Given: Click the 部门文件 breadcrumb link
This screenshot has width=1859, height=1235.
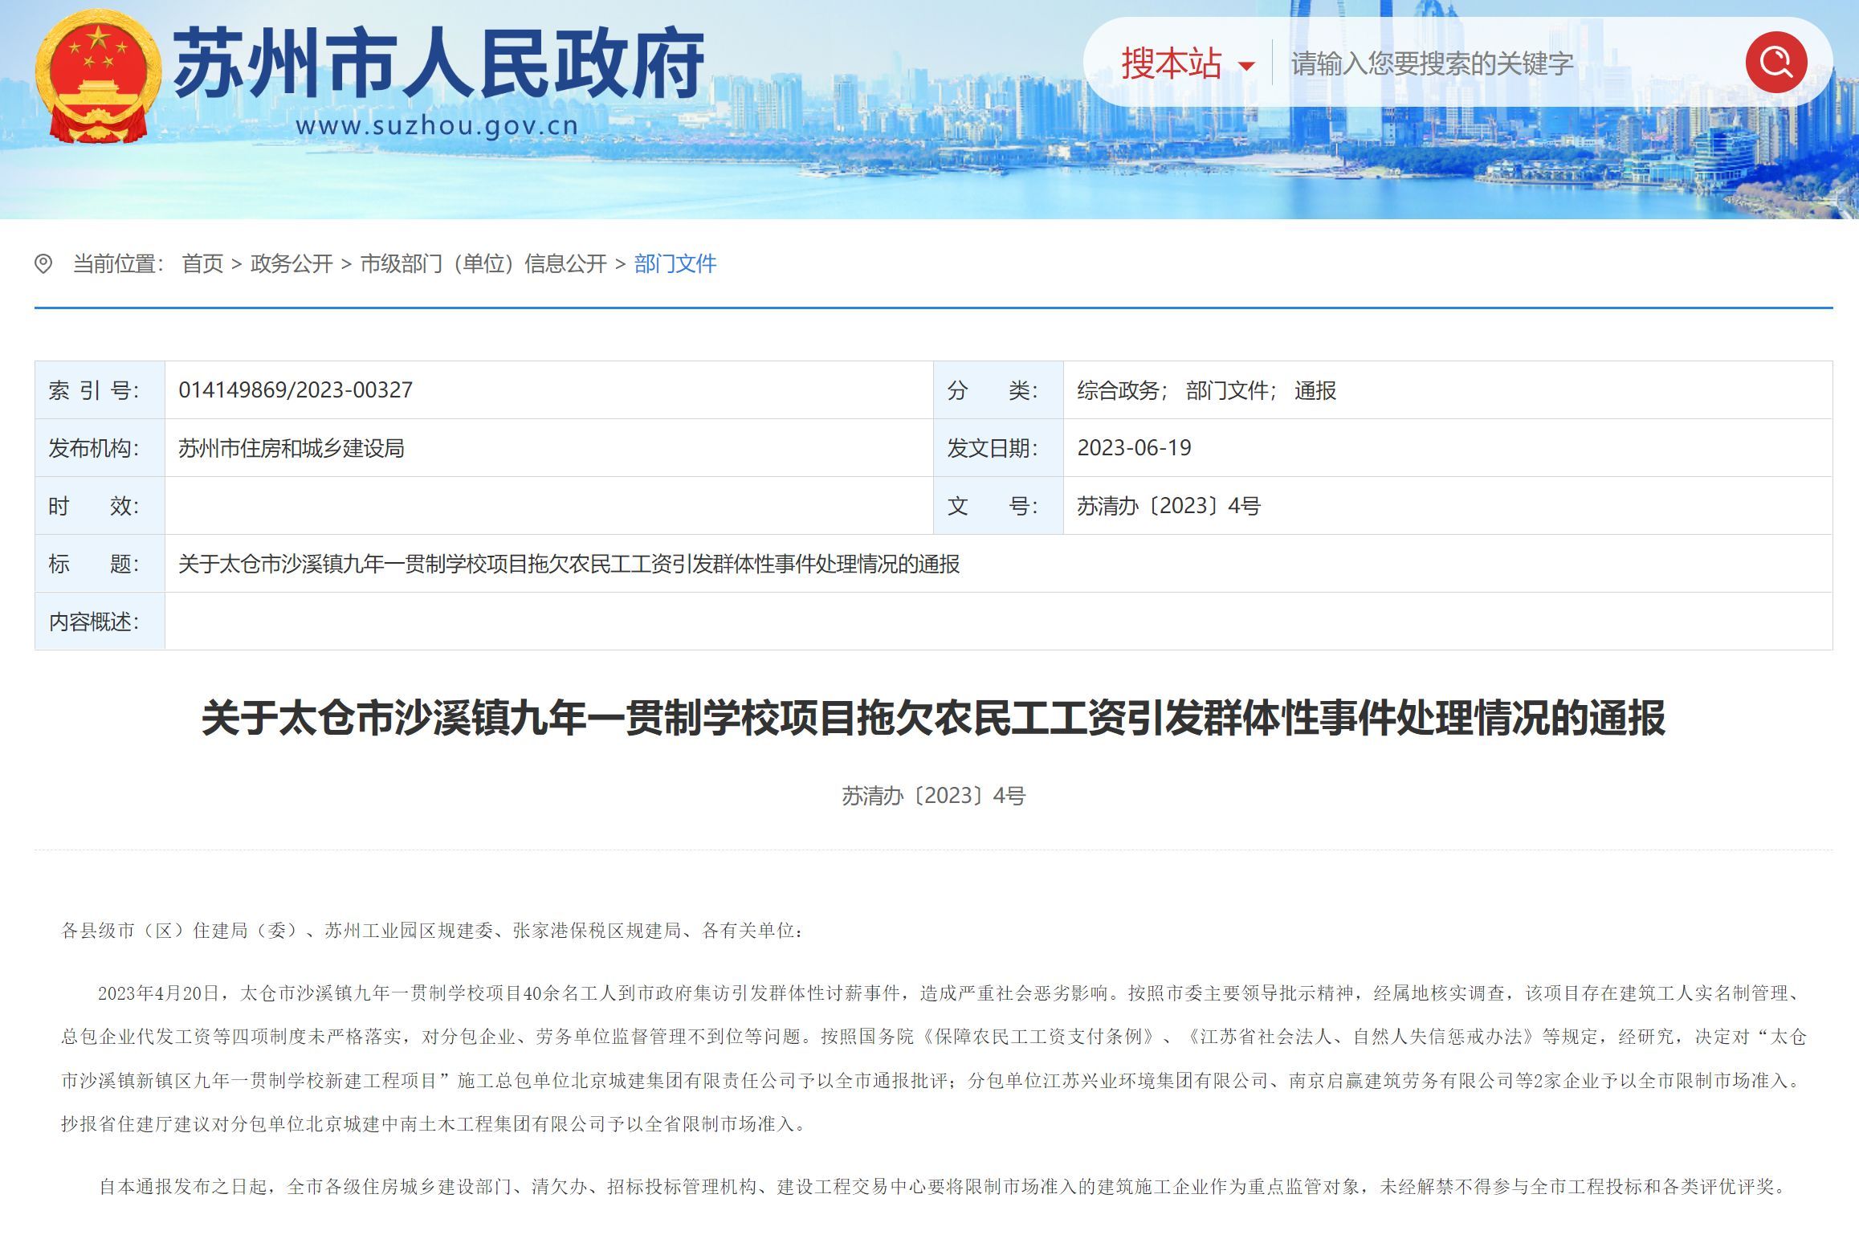Looking at the screenshot, I should click(x=675, y=263).
